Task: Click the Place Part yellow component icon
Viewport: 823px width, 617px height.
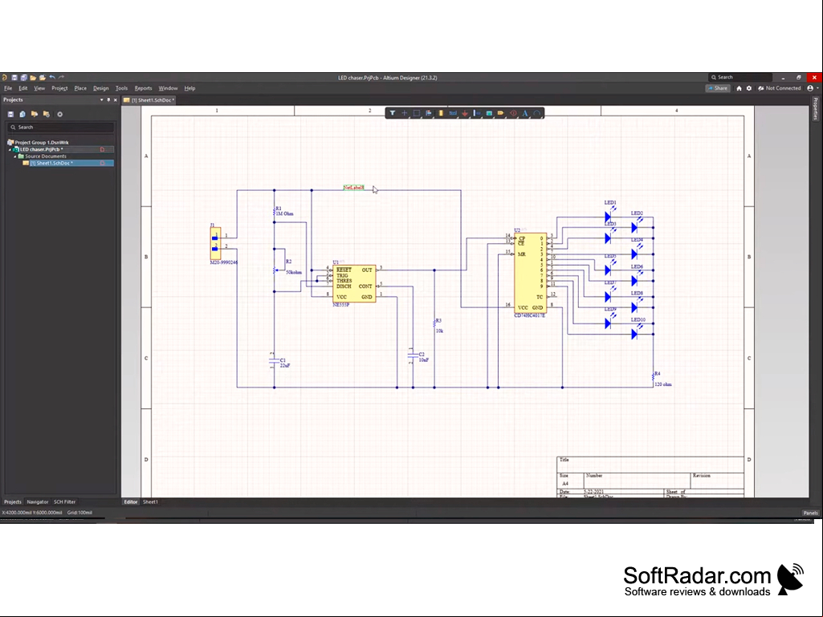Action: (441, 113)
